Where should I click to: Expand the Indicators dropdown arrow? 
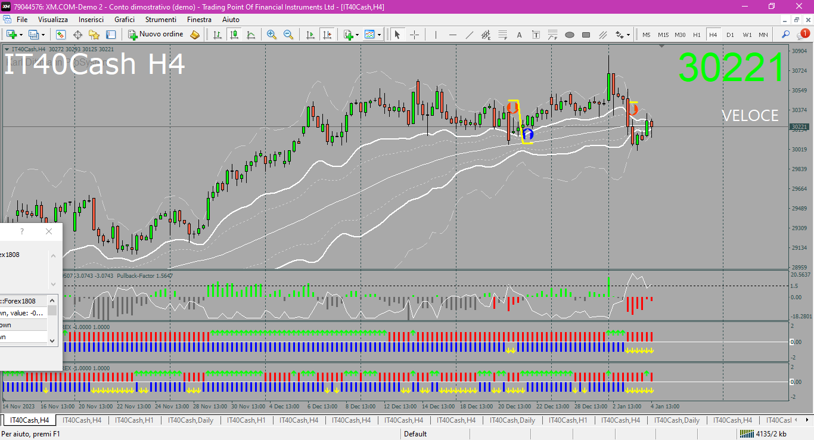click(x=357, y=35)
